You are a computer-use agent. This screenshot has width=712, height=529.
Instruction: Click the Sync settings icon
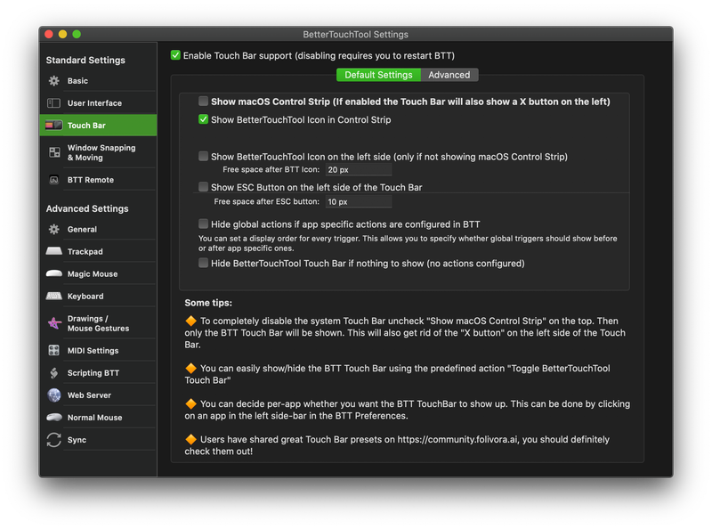point(55,439)
